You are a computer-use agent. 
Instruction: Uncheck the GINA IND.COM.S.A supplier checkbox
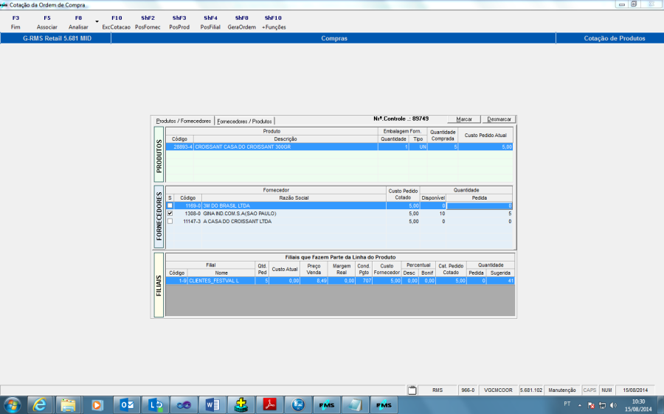click(170, 214)
